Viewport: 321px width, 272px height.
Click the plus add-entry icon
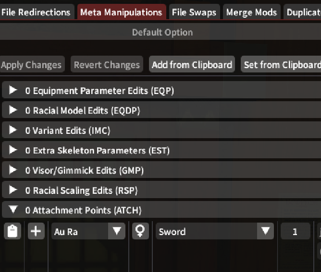[x=36, y=232]
